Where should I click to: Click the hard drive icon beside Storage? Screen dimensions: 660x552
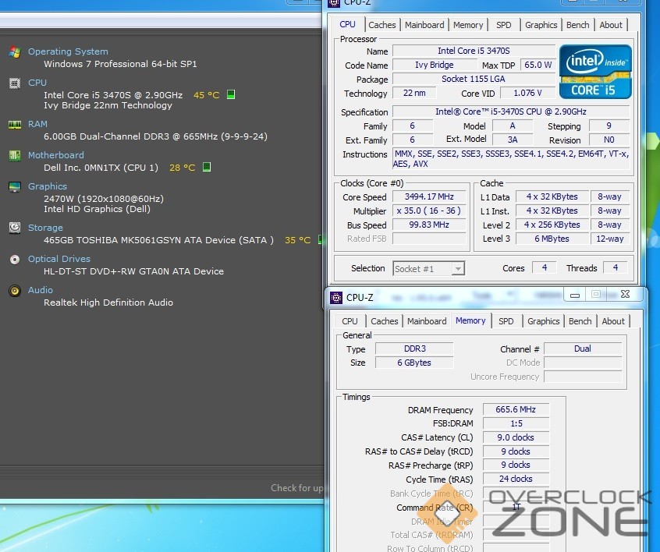15,228
